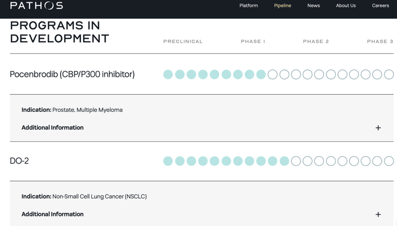This screenshot has width=397, height=226.
Task: Select the DO-2 program title
Action: click(19, 161)
